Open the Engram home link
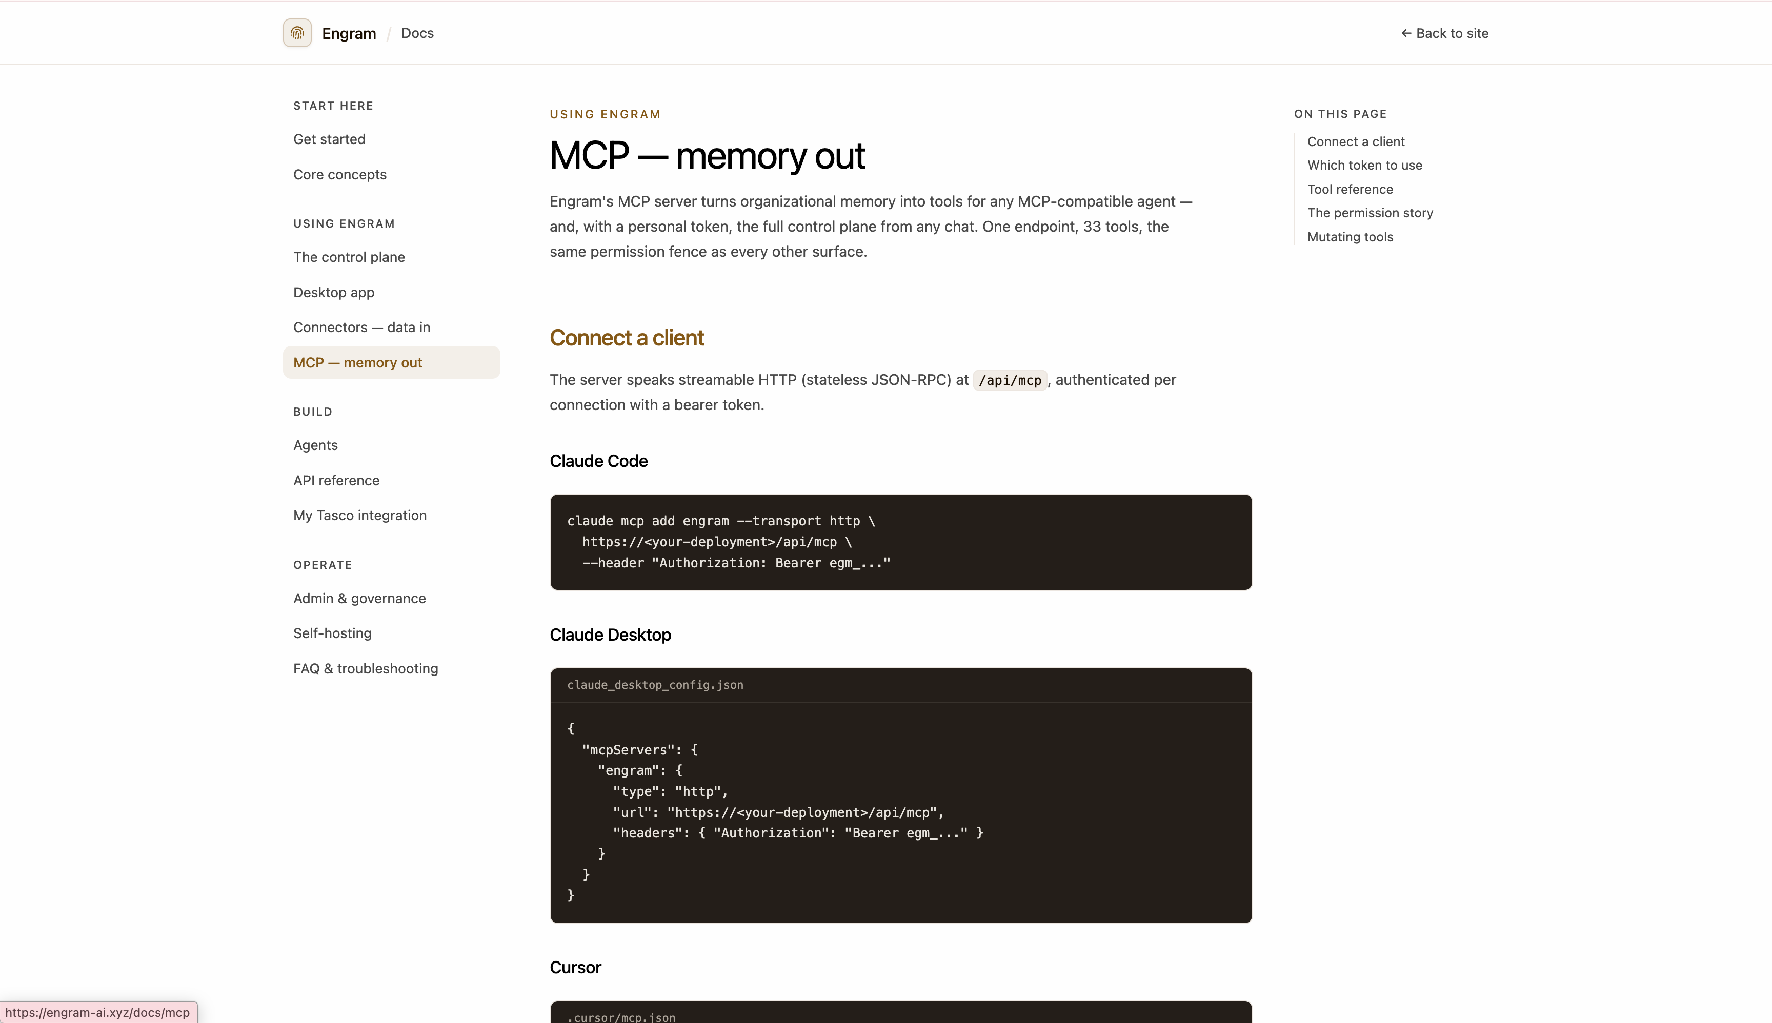Image resolution: width=1772 pixels, height=1023 pixels. point(349,33)
